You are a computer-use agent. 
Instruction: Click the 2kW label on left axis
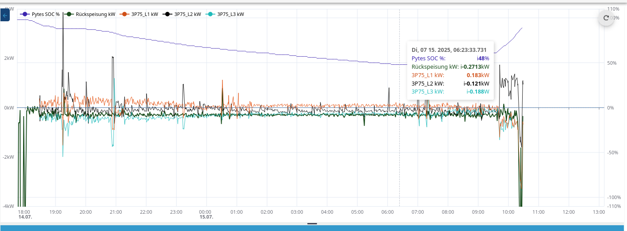pyautogui.click(x=8, y=58)
